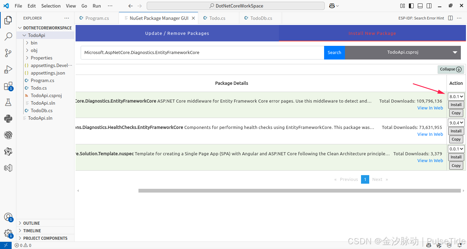Select the Update / Remove Packages tab
The height and width of the screenshot is (249, 467).
[177, 33]
